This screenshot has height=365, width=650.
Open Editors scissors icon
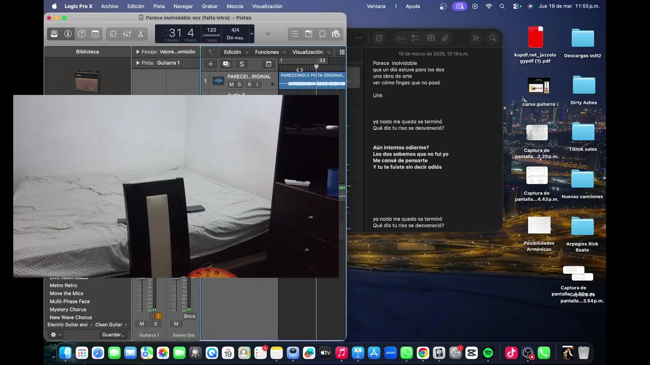pos(141,34)
